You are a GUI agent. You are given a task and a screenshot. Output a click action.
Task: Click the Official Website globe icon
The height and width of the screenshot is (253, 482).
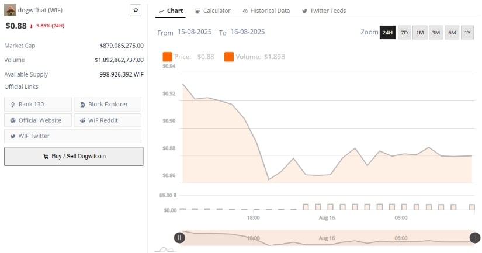pos(13,120)
